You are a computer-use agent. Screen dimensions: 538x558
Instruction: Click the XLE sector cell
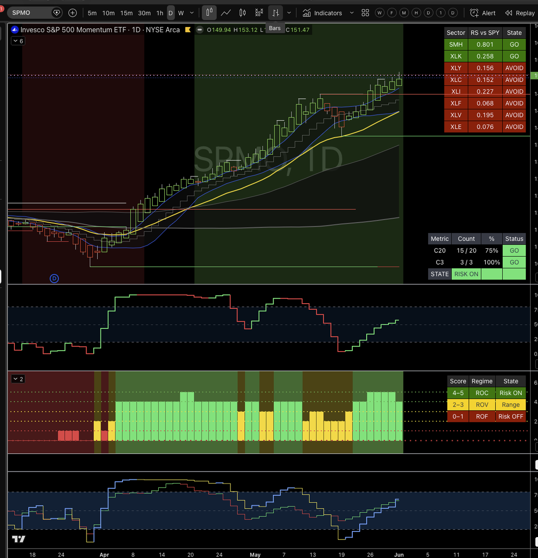click(456, 126)
